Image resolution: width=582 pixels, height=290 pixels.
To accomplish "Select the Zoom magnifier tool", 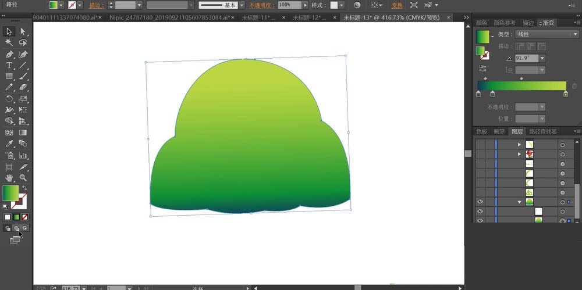I will [23, 177].
